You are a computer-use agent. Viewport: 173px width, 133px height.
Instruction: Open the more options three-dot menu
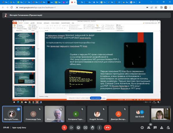[x=100, y=127]
